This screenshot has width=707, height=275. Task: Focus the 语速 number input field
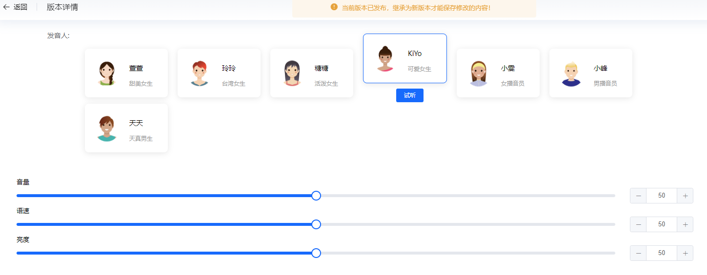point(662,224)
